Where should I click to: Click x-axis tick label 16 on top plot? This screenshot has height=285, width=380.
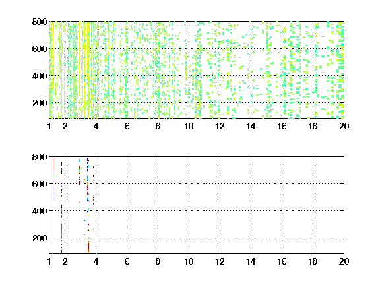point(282,126)
